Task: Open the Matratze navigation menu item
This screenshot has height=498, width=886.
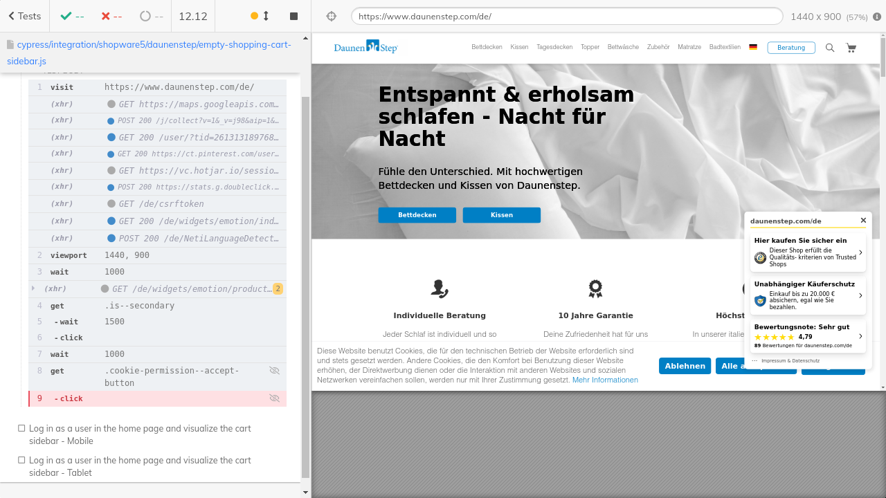Action: coord(689,48)
